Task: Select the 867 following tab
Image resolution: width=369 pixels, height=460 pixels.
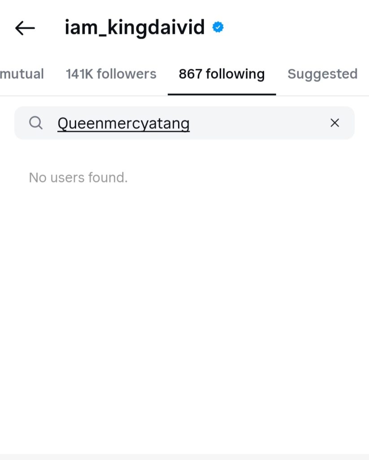Action: 221,74
